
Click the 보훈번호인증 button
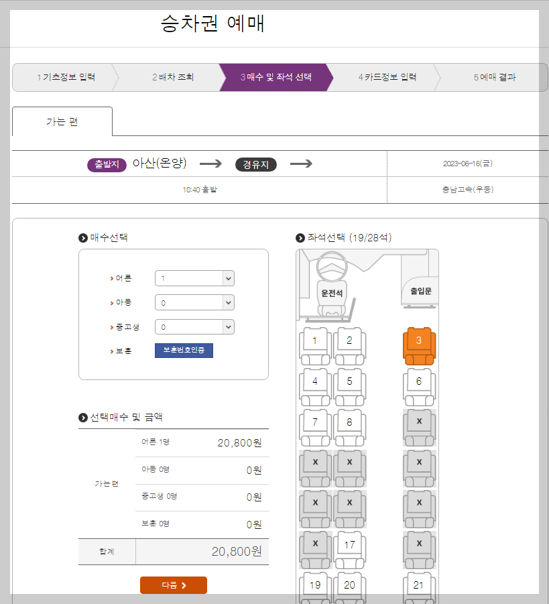[184, 350]
